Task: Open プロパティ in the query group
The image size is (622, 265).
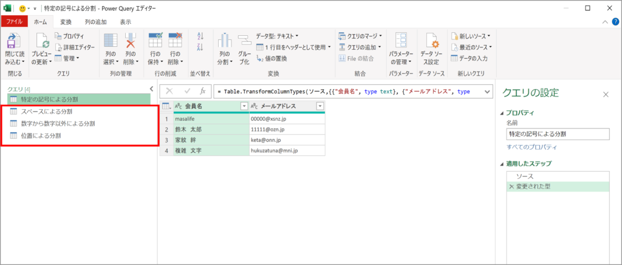Action: (x=69, y=36)
